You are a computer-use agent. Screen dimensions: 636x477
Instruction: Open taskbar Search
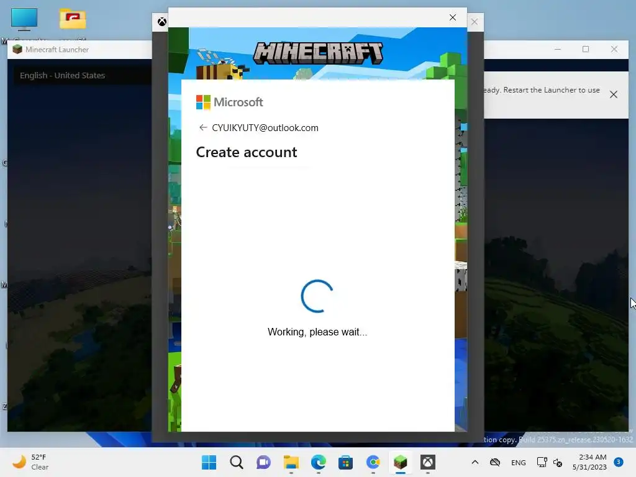tap(237, 462)
